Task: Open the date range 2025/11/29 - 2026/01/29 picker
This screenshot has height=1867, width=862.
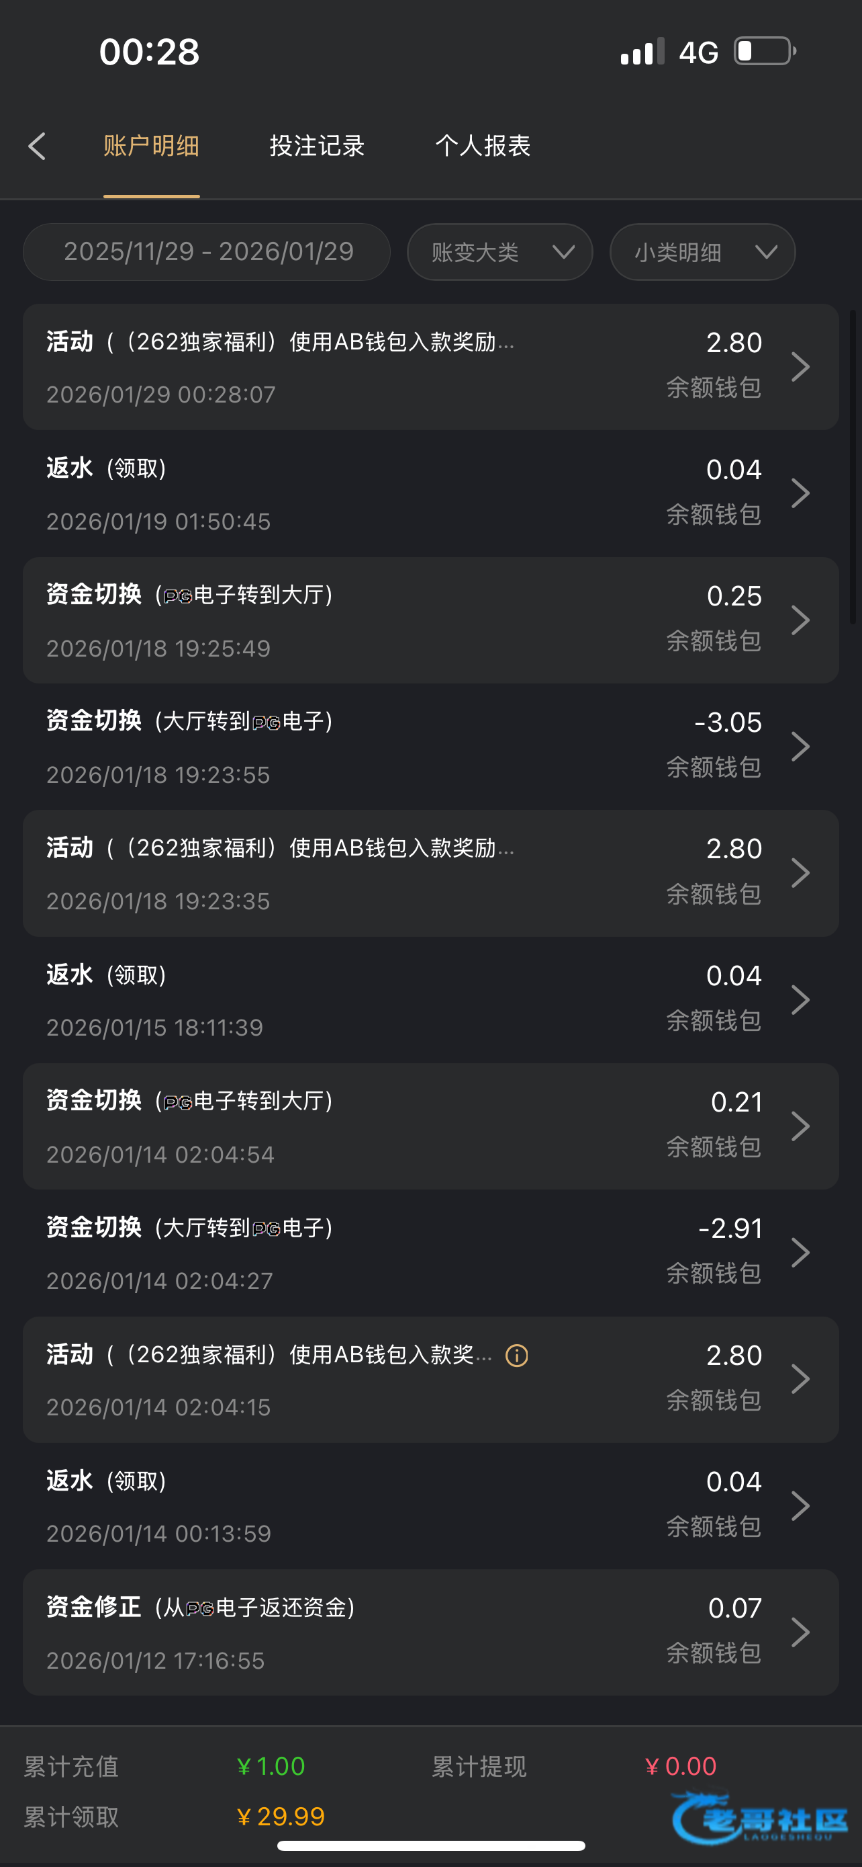Action: coord(207,252)
